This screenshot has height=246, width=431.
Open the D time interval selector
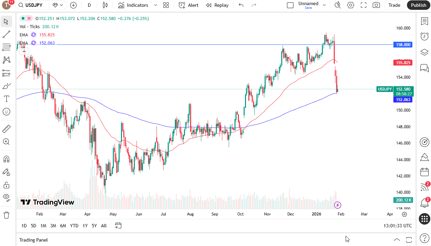click(89, 5)
